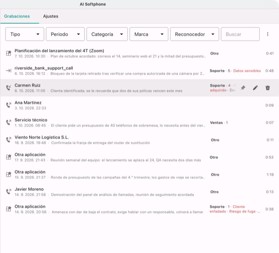The height and width of the screenshot is (253, 279).
Task: Click the Otro category of Viento Norte Logística
Action: tap(215, 140)
